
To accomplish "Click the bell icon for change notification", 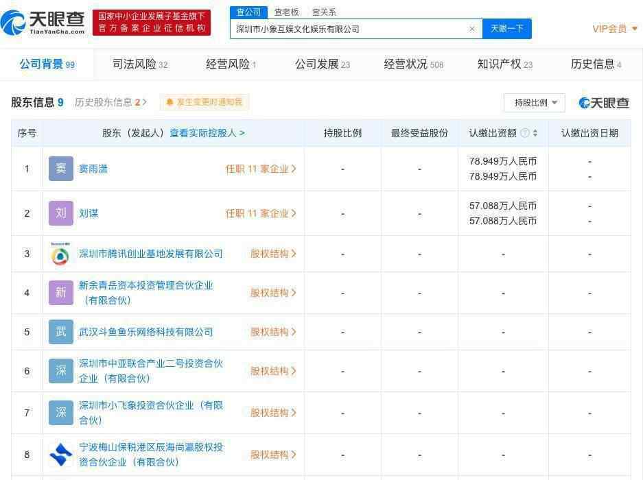I will click(x=169, y=102).
